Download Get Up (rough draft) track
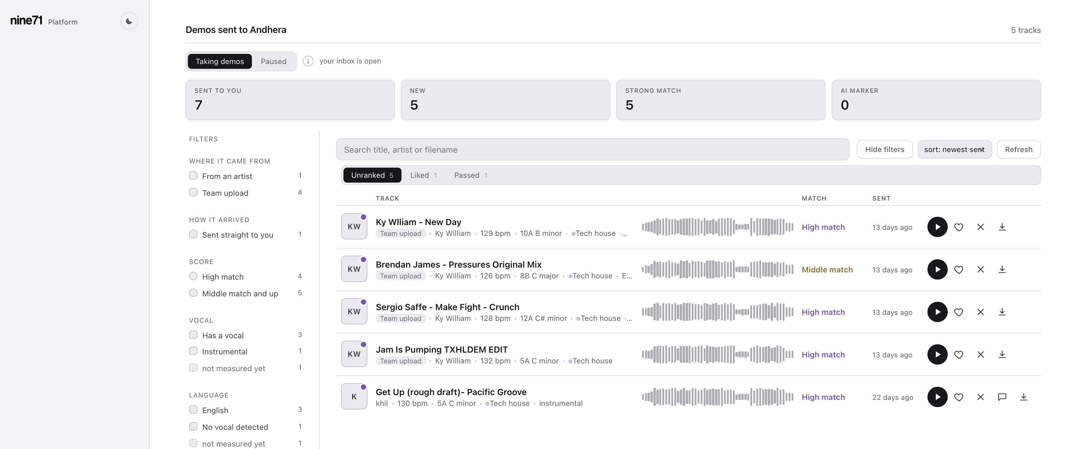The width and height of the screenshot is (1077, 449). tap(1023, 397)
